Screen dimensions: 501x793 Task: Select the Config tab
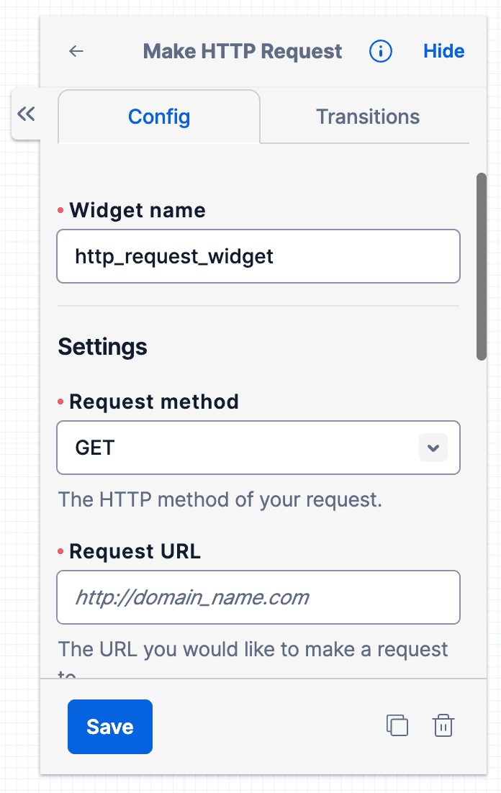point(158,116)
